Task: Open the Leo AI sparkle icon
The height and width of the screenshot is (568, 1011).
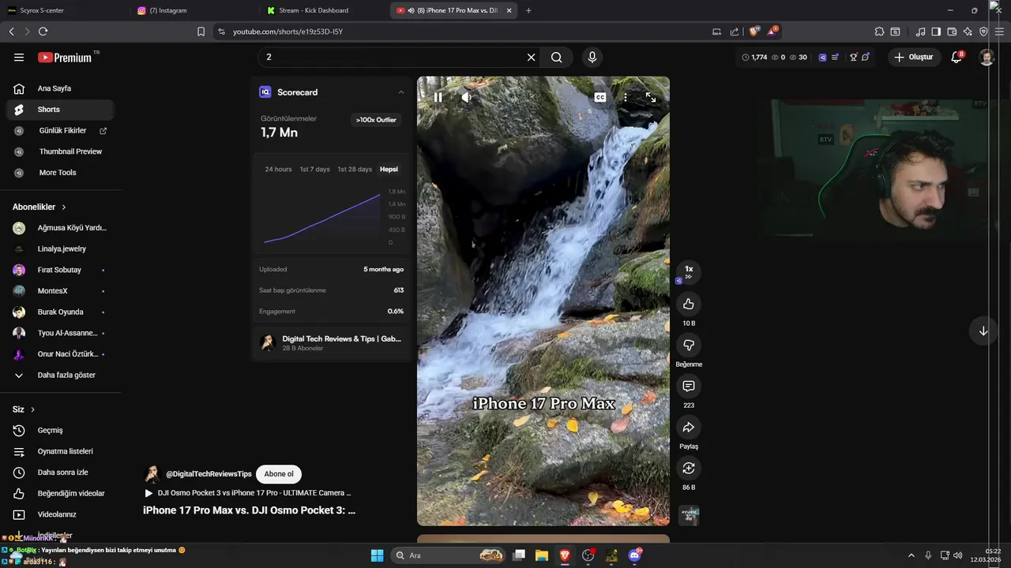Action: point(968,32)
